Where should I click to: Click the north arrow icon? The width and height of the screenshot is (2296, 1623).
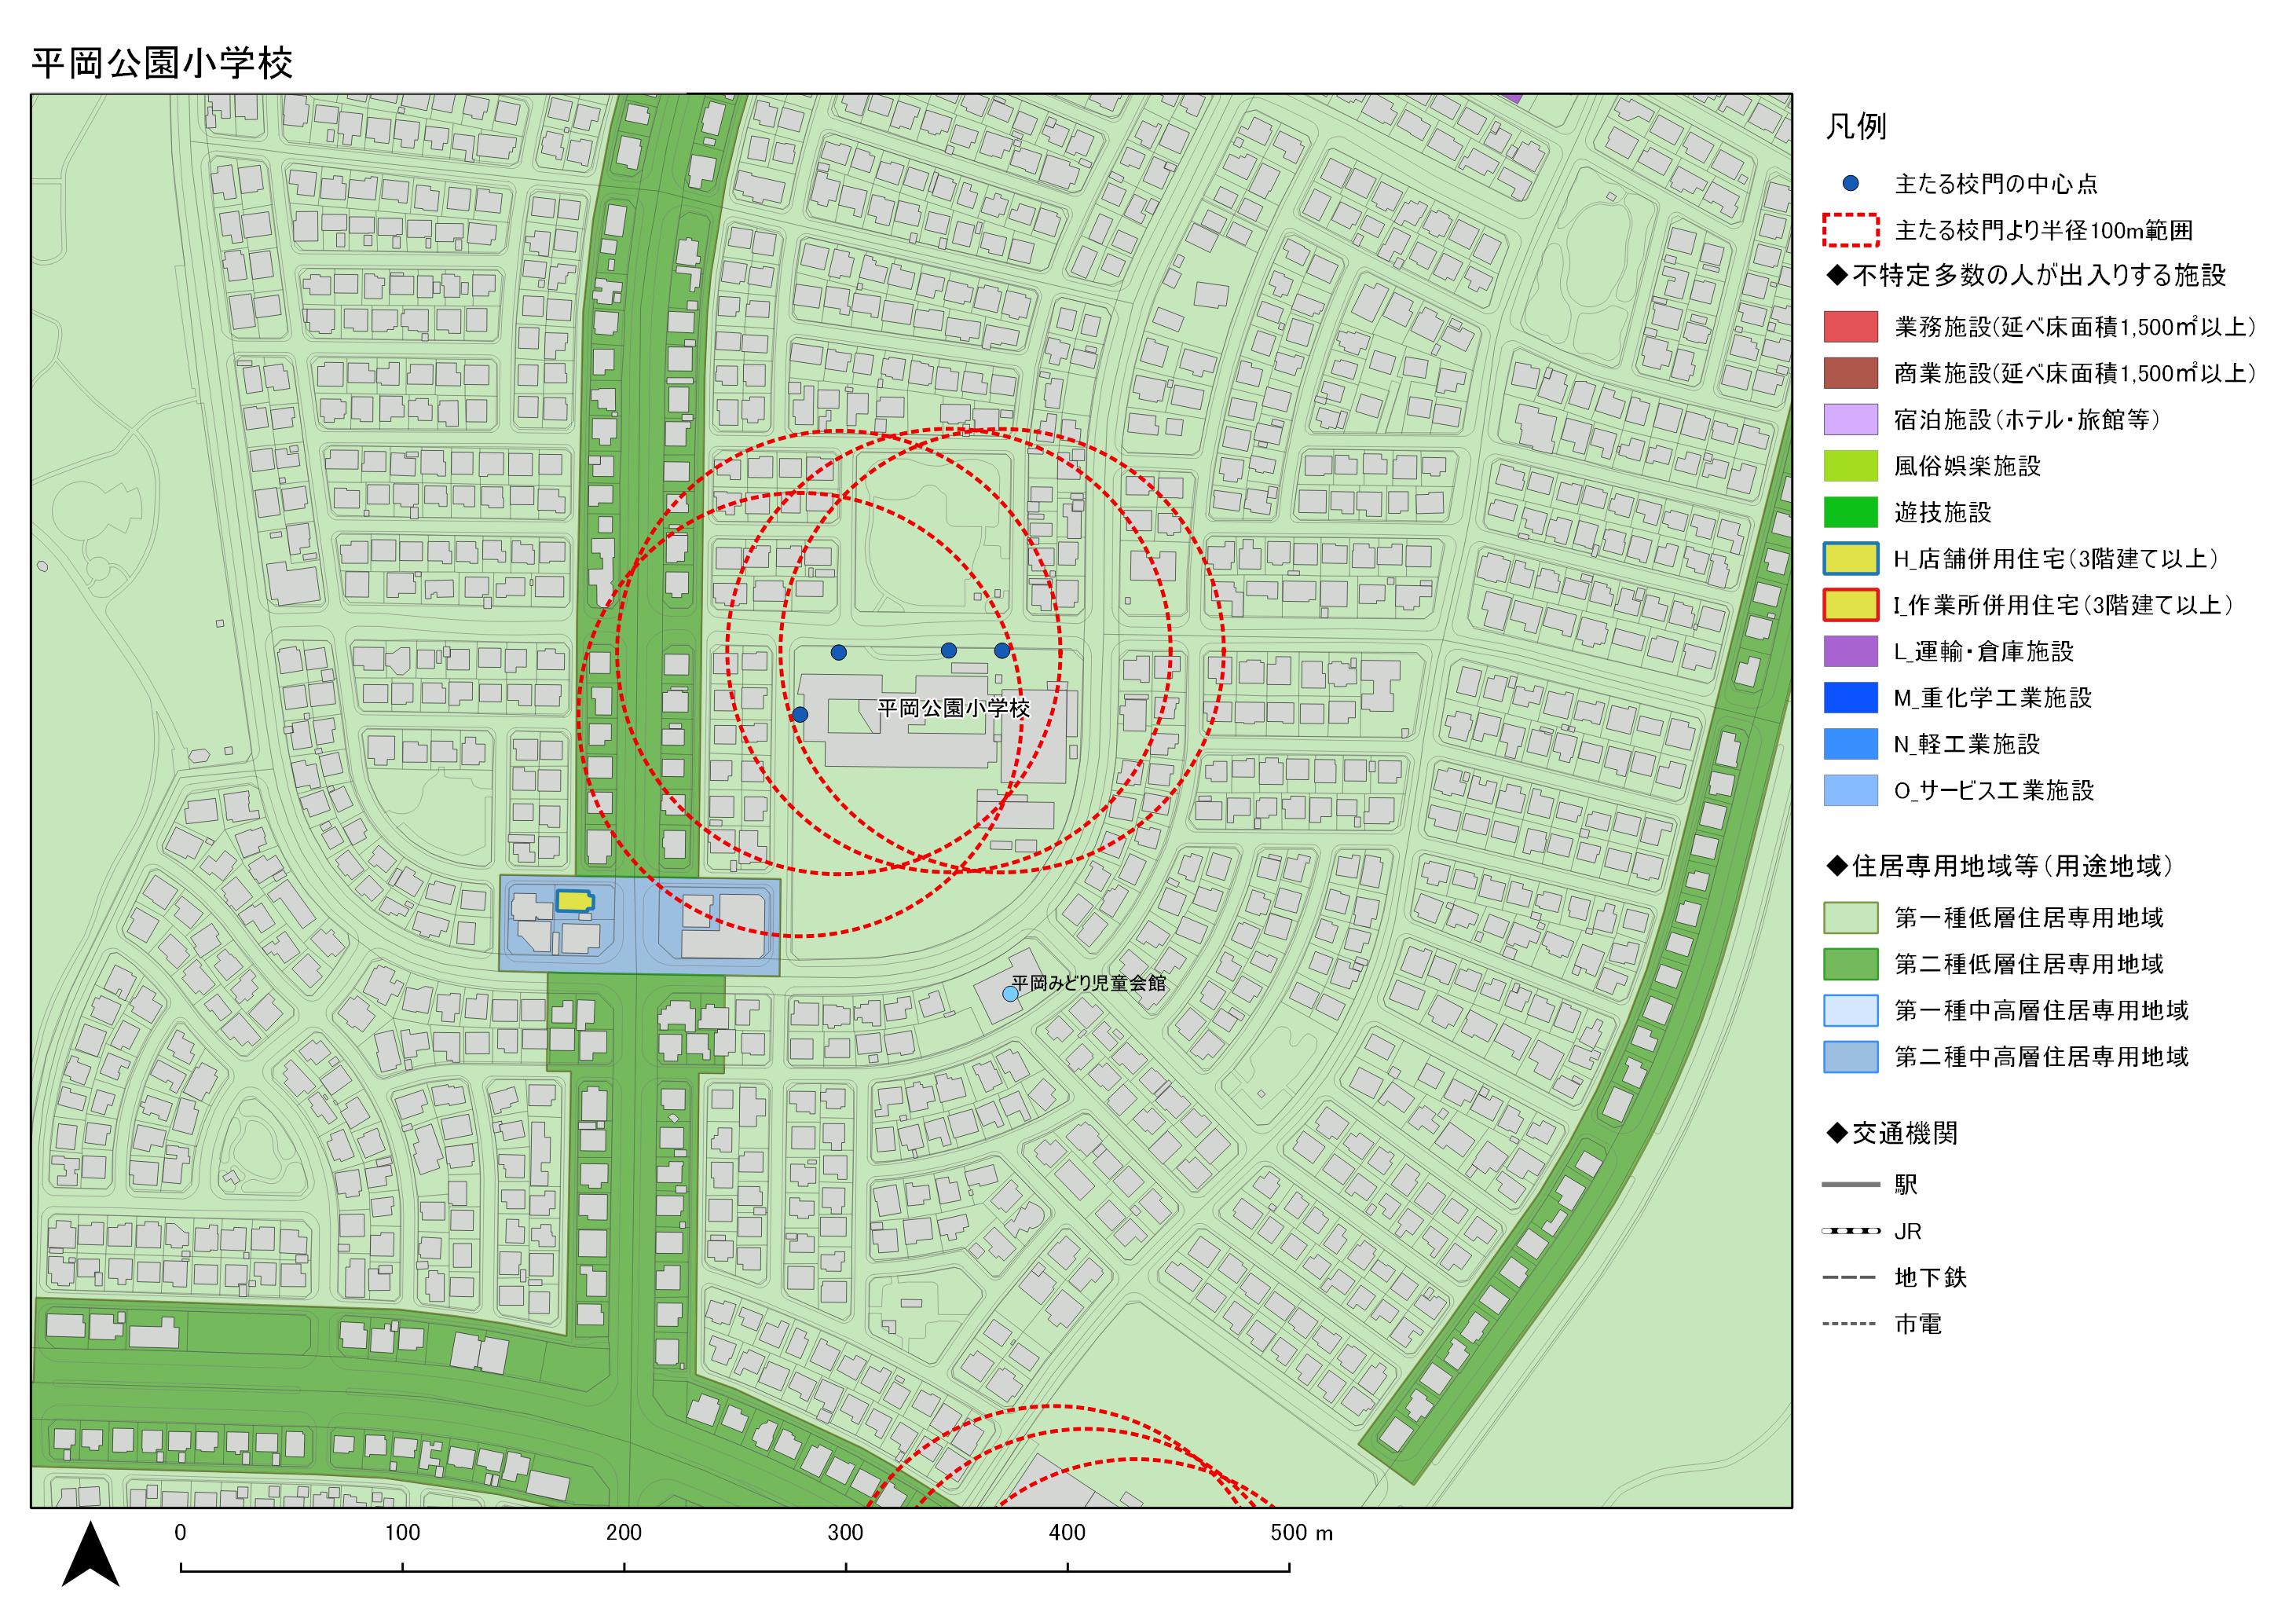[x=91, y=1554]
